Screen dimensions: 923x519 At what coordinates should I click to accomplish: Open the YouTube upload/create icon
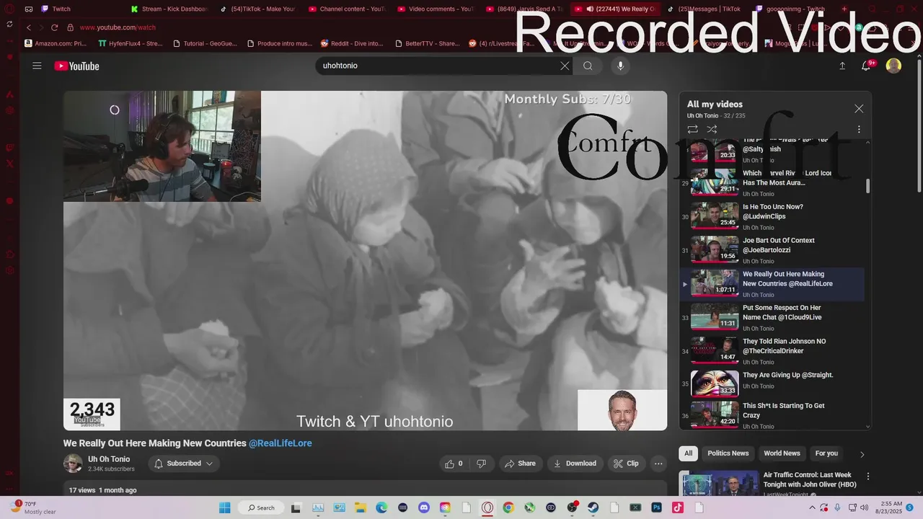pyautogui.click(x=842, y=66)
